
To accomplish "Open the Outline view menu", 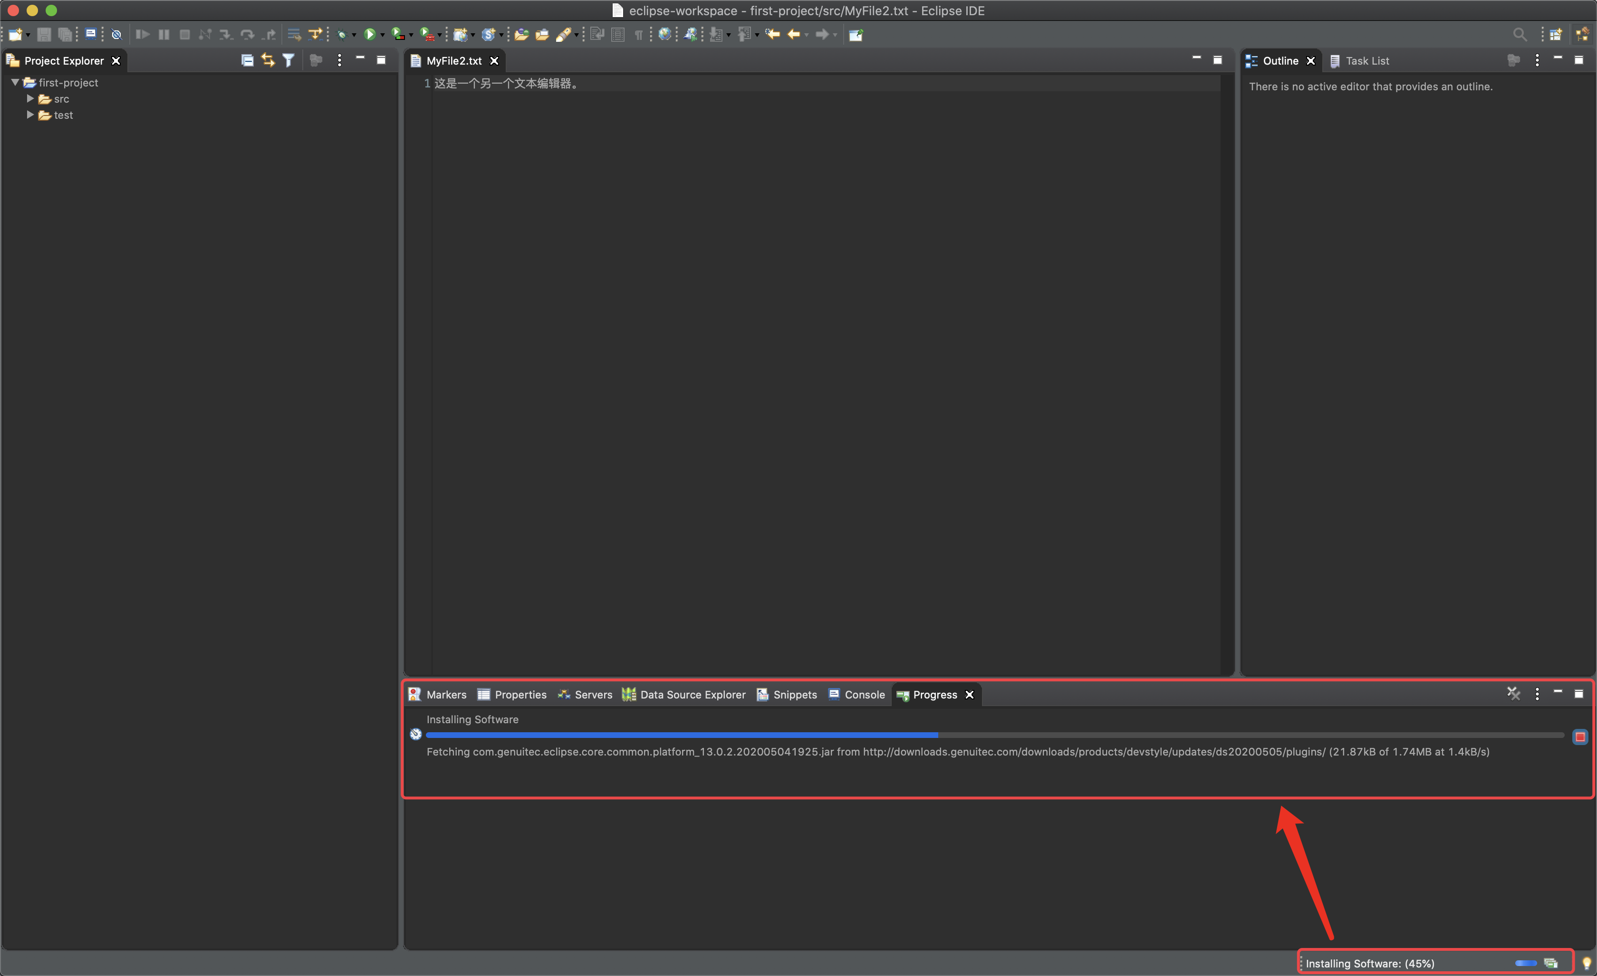I will click(1537, 60).
